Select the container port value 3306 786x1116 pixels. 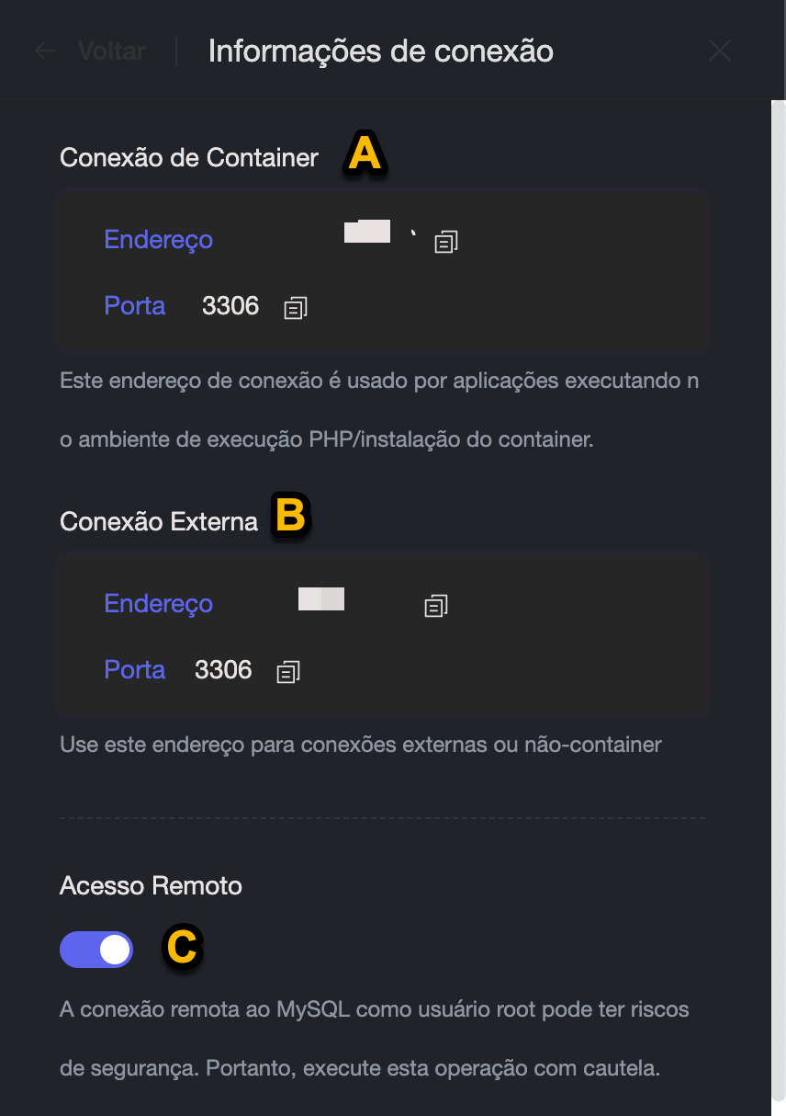point(230,306)
